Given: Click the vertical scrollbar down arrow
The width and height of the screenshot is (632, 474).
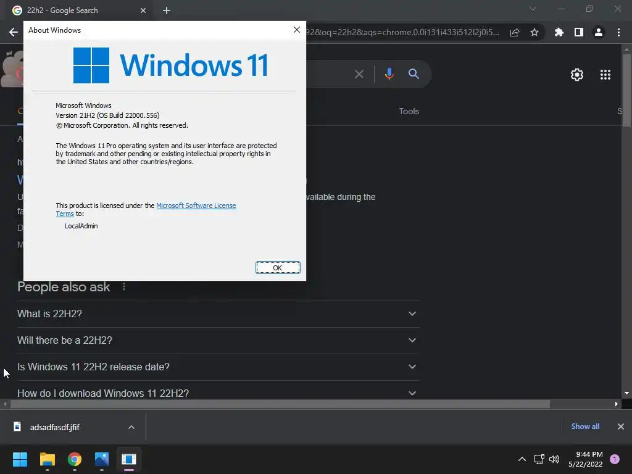Looking at the screenshot, I should 626,393.
